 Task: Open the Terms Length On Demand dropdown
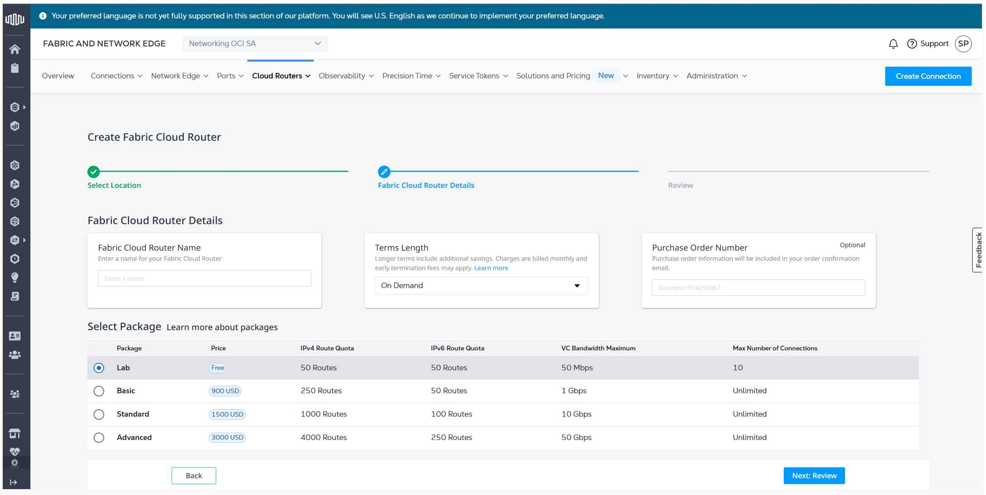coord(481,286)
